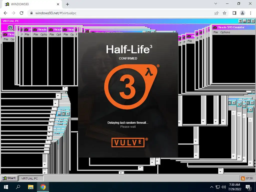Open the tab search chevron
The height and width of the screenshot is (192, 256).
pos(216,3)
